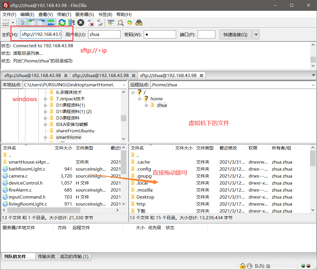Expand the 7.Jetpack技术 folder node
The height and width of the screenshot is (270, 317).
(45, 99)
